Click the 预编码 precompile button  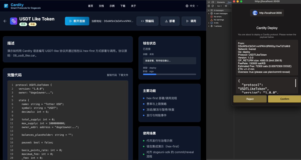pyautogui.click(x=147, y=21)
